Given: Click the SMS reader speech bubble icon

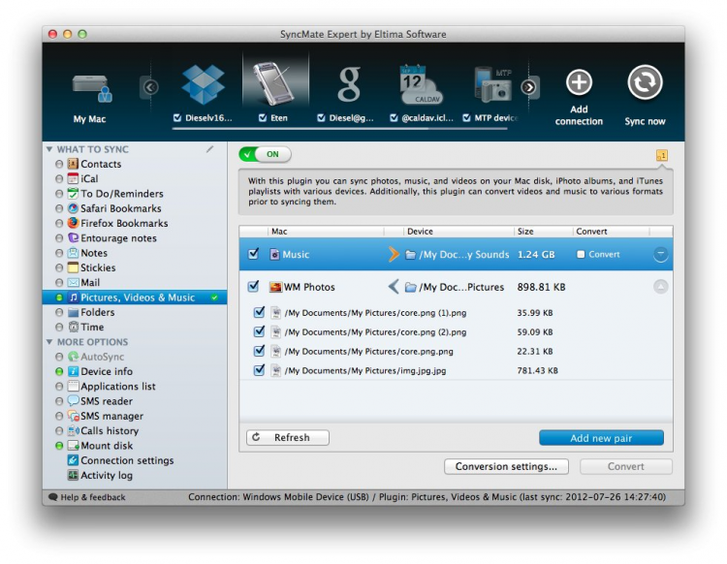Looking at the screenshot, I should pyautogui.click(x=73, y=400).
